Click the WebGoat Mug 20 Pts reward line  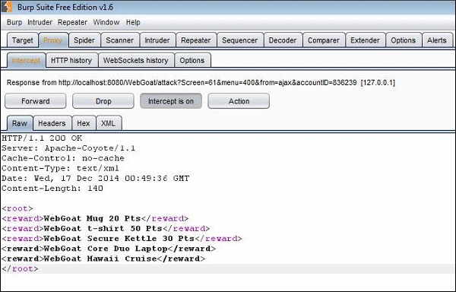[x=95, y=218]
